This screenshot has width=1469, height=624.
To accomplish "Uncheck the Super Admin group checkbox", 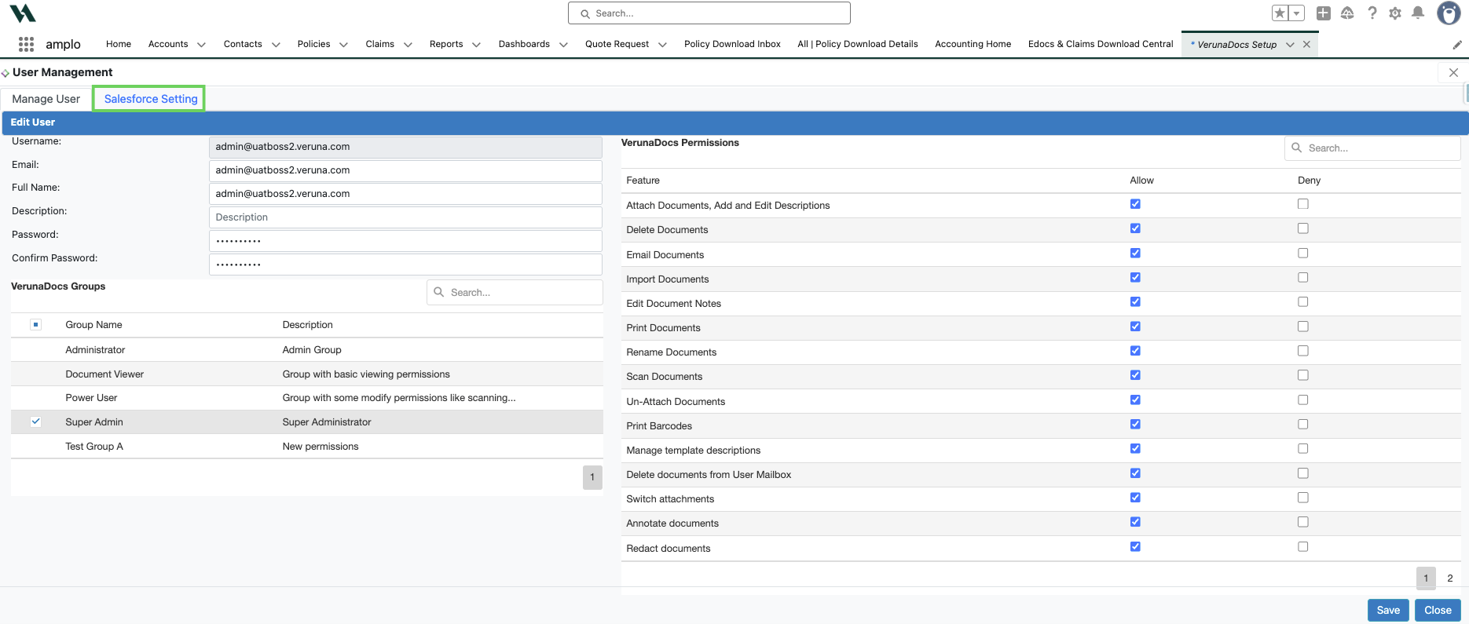I will 35,421.
